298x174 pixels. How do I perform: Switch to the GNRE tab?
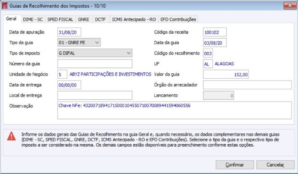[x=83, y=19]
